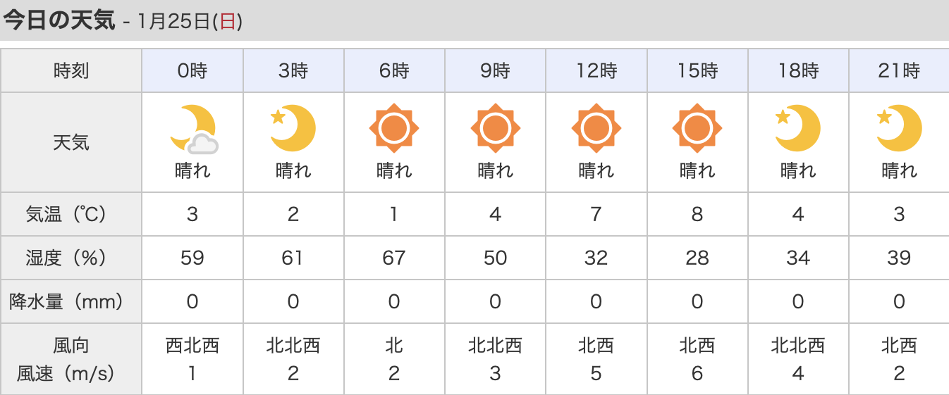Click the 時刻 row label
The image size is (949, 395).
tap(71, 71)
